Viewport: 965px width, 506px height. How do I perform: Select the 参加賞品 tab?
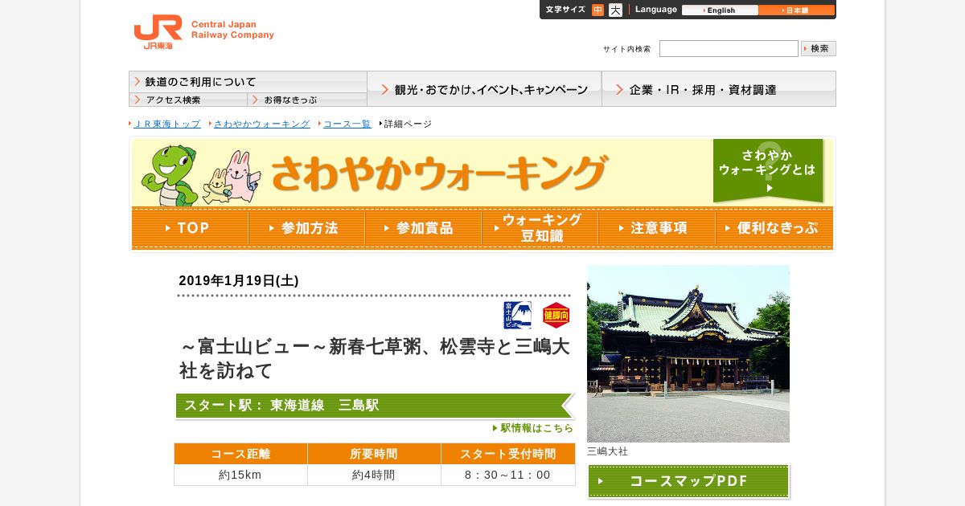423,228
